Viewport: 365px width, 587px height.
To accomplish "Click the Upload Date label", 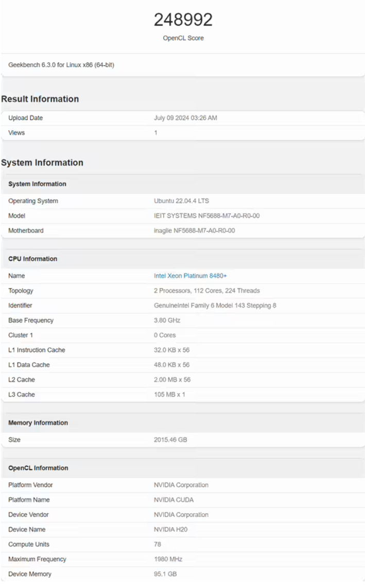I will (25, 117).
